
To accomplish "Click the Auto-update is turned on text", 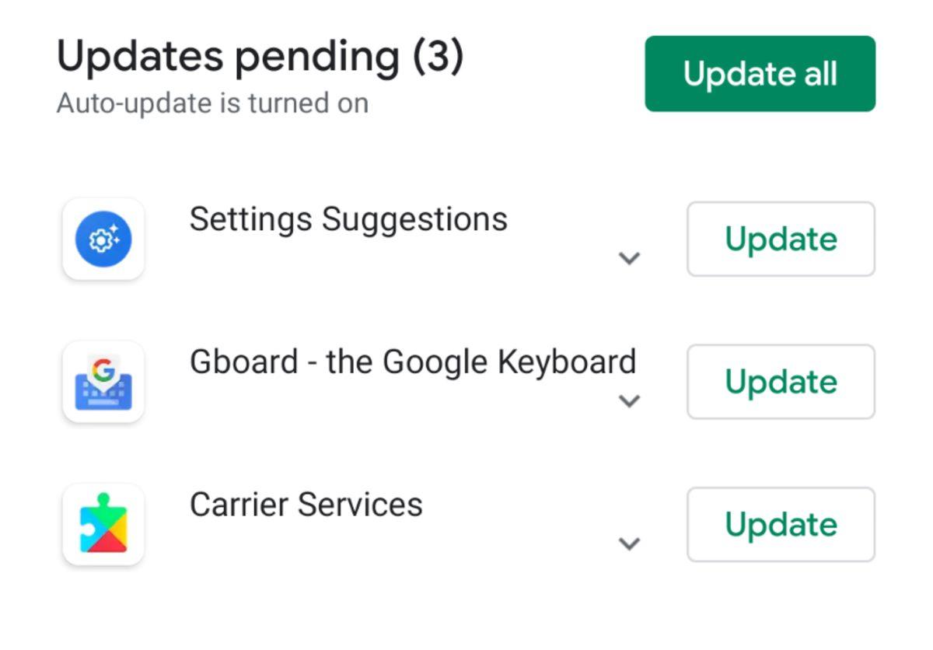I will click(212, 103).
